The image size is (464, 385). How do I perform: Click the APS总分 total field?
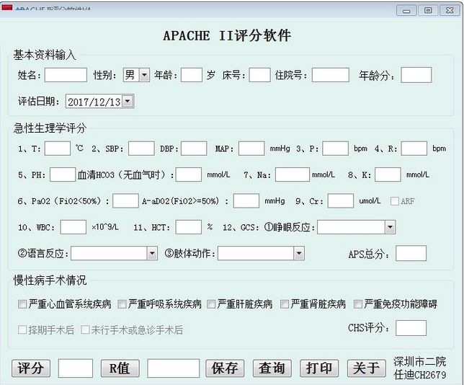[411, 253]
